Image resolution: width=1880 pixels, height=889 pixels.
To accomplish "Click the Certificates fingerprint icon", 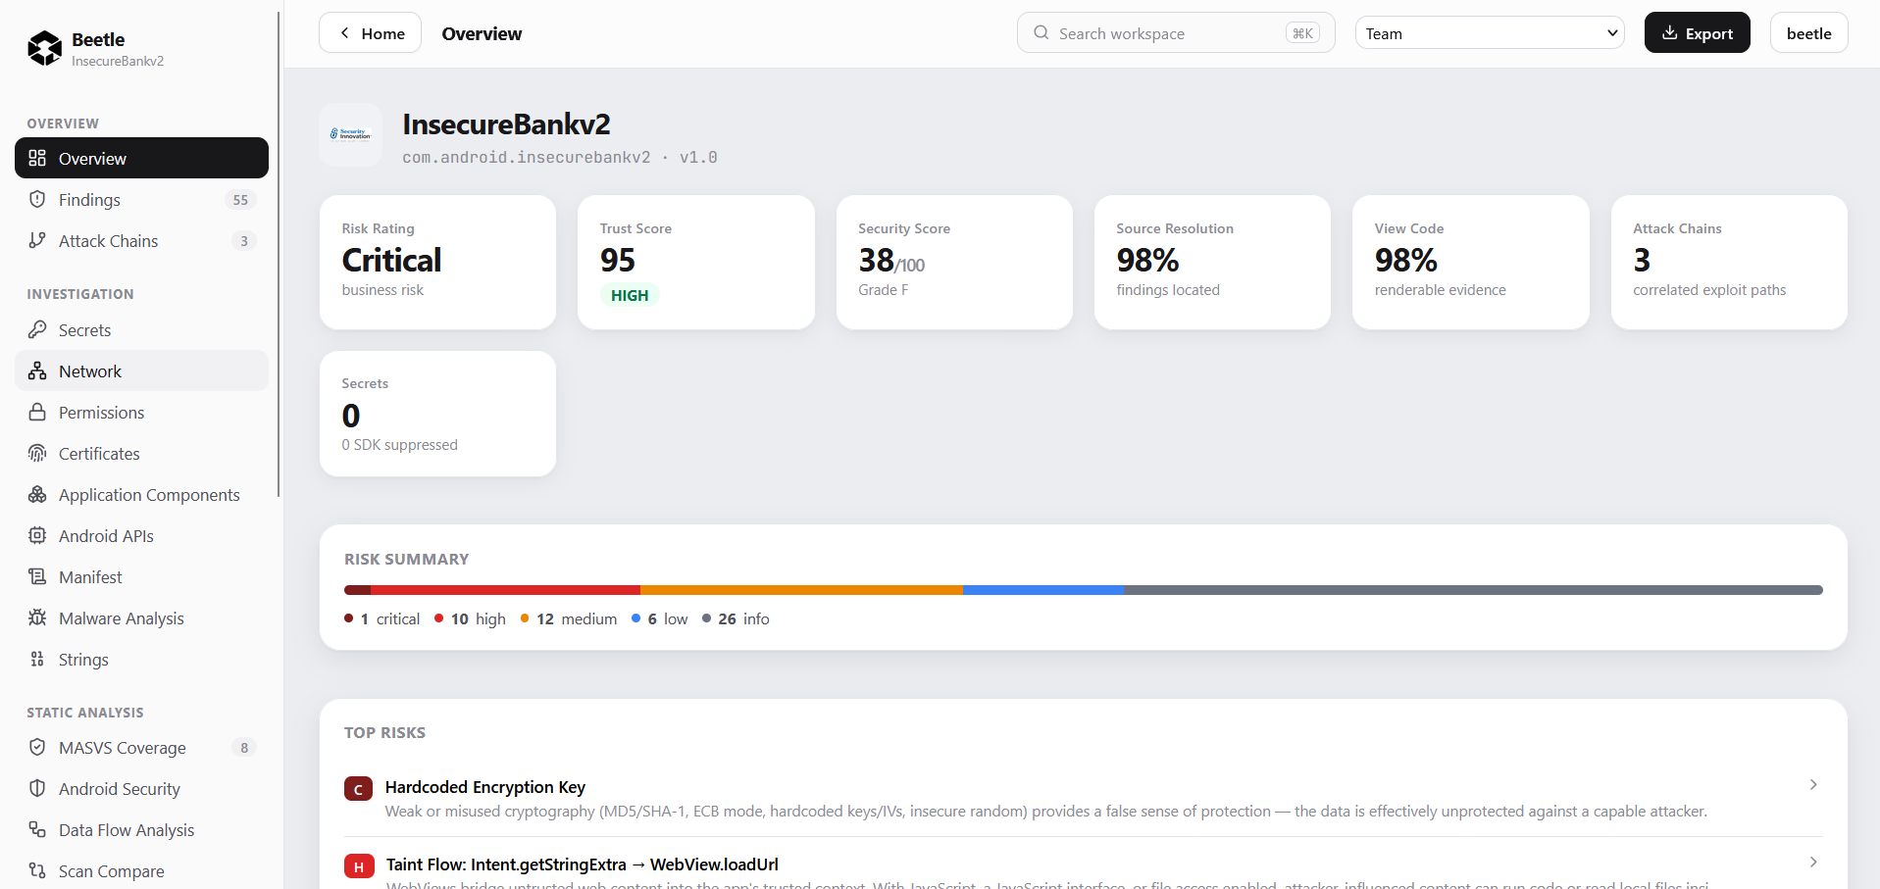I will 37,453.
